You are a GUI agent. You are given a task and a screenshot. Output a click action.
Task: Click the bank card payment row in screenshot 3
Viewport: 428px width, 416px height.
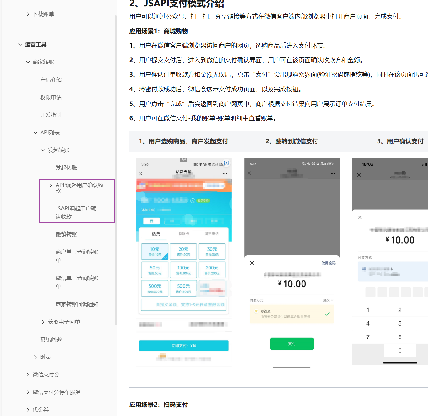(x=393, y=272)
